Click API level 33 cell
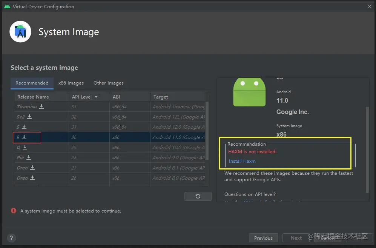Image resolution: width=376 pixels, height=248 pixels. click(89, 106)
